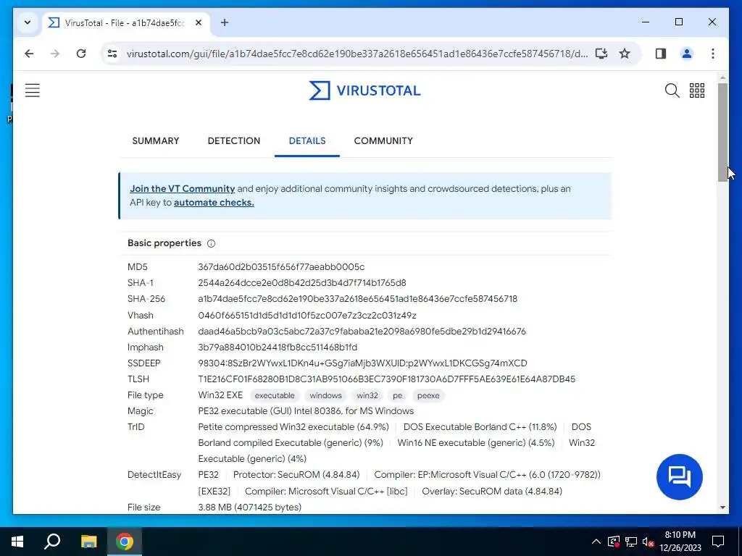The image size is (742, 556).
Task: Close the VirusTotal tab
Action: (199, 22)
